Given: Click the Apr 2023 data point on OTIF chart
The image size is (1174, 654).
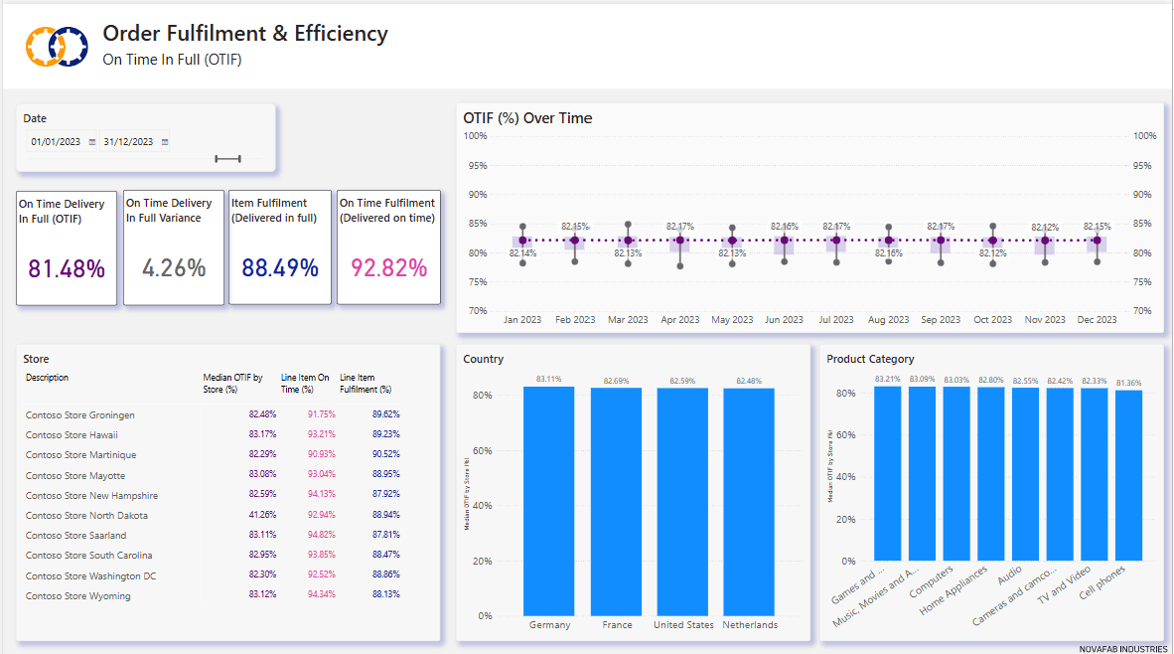Looking at the screenshot, I should [679, 241].
